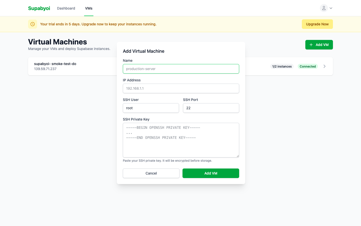Focus the Name input field
This screenshot has height=226, width=361.
pyautogui.click(x=181, y=69)
